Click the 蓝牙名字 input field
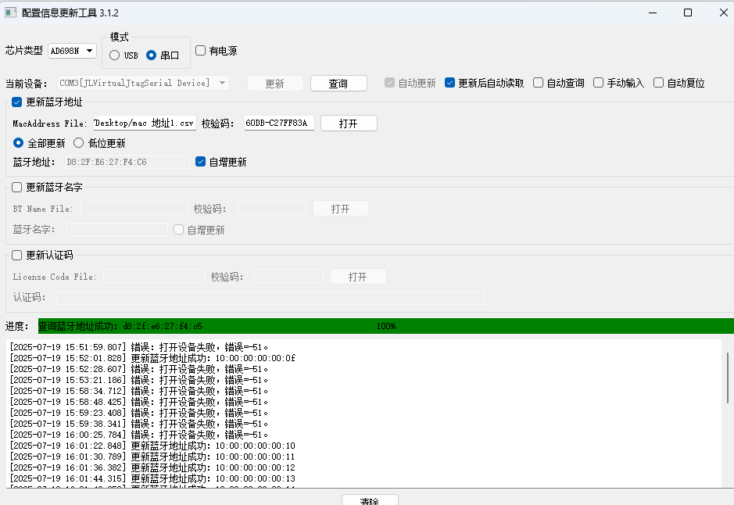The height and width of the screenshot is (505, 734). [x=116, y=230]
